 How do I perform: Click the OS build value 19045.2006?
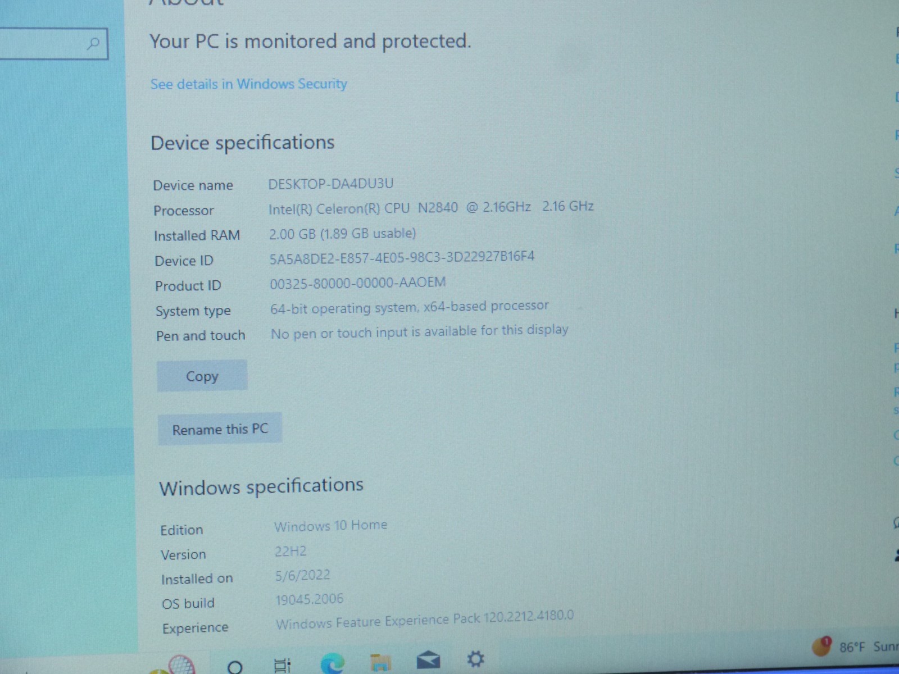pyautogui.click(x=309, y=599)
